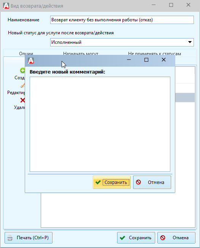
Task: Open the new status dropdown arrow
Action: click(x=190, y=42)
